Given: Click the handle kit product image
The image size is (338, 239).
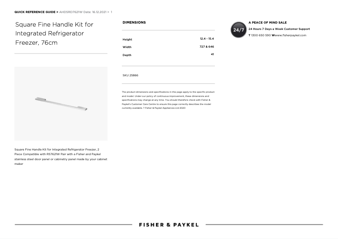Looking at the screenshot, I should pyautogui.click(x=61, y=104).
